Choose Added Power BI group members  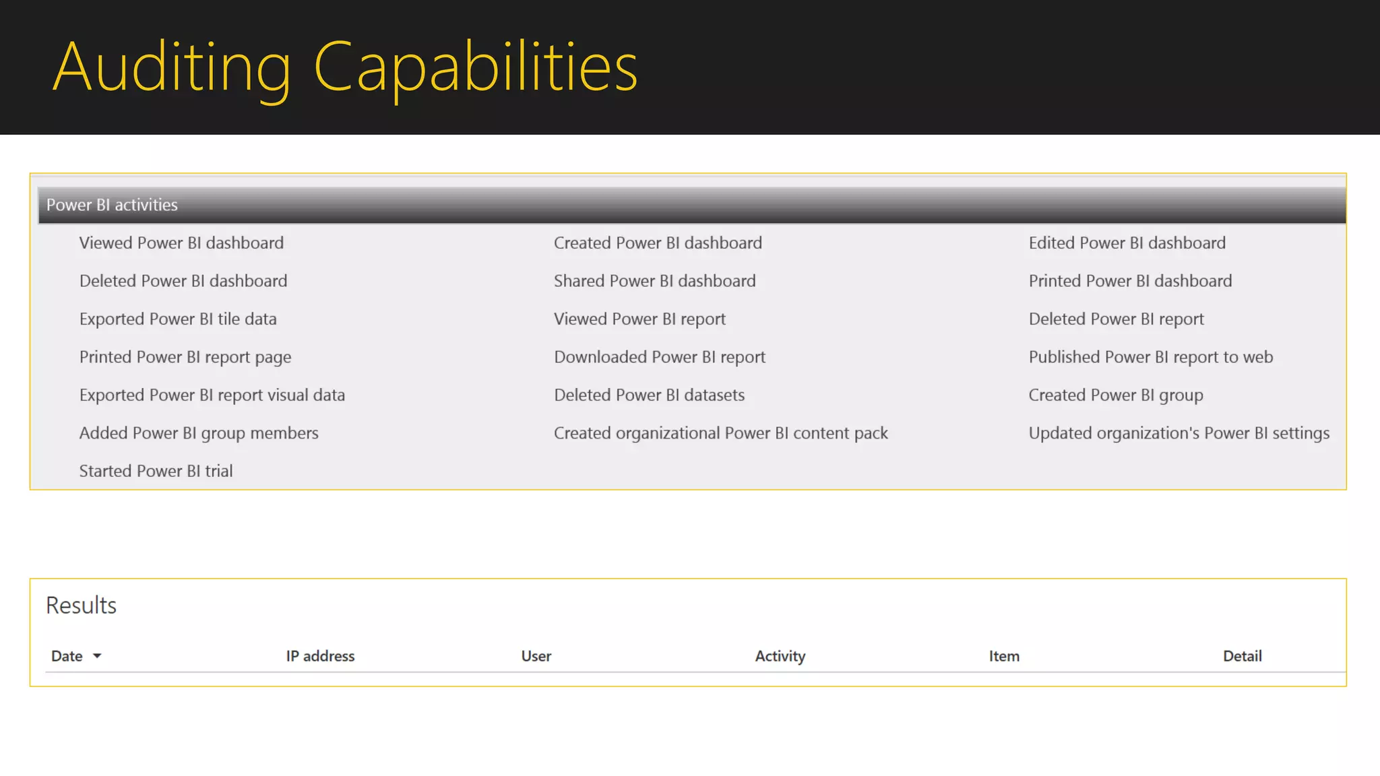pyautogui.click(x=199, y=434)
